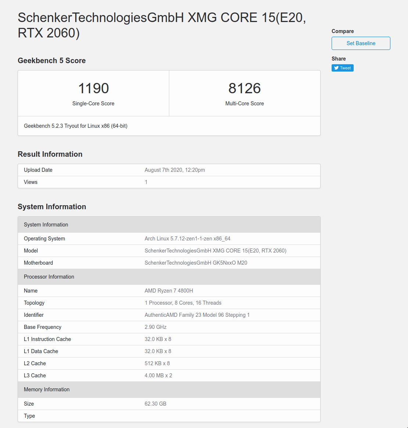Click the gray System Information table header
The image size is (408, 428).
click(169, 225)
